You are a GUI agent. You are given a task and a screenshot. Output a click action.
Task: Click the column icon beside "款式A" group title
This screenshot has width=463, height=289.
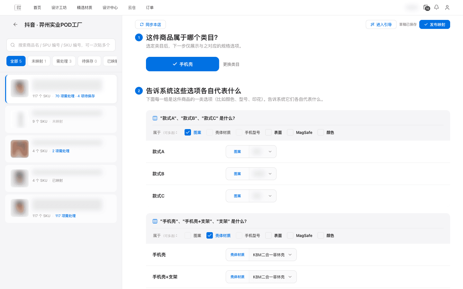155,118
